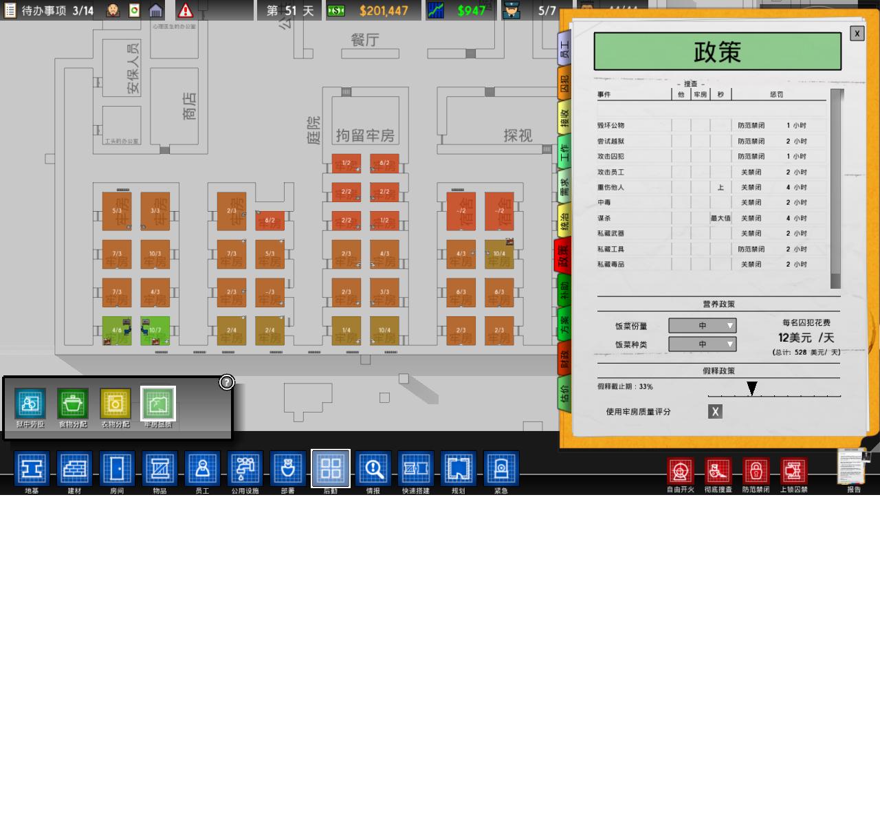The image size is (880, 825).
Task: Change punishment hours for 私藏毒品
Action: (x=797, y=264)
